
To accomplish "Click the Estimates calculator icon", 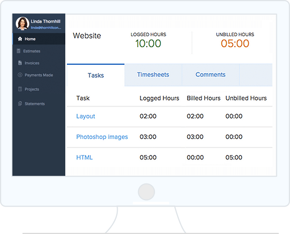I will pos(18,51).
